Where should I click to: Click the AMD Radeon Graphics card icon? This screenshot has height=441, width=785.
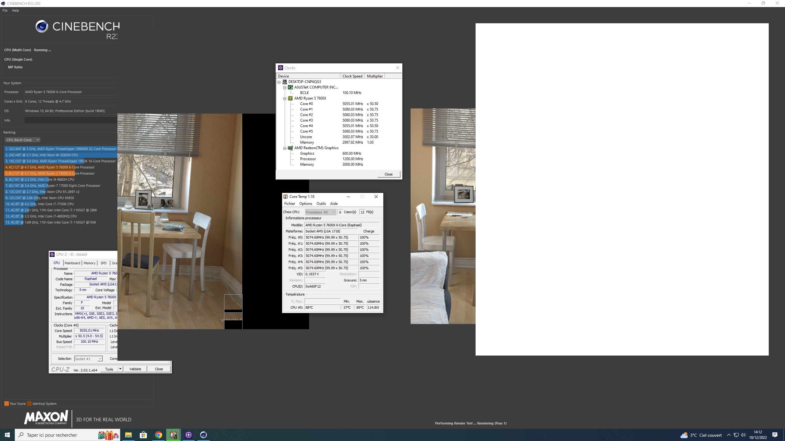click(x=290, y=148)
